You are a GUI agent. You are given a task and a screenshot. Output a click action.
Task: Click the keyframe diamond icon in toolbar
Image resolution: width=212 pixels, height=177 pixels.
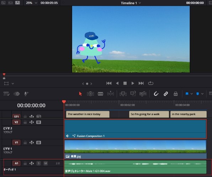click(x=17, y=94)
